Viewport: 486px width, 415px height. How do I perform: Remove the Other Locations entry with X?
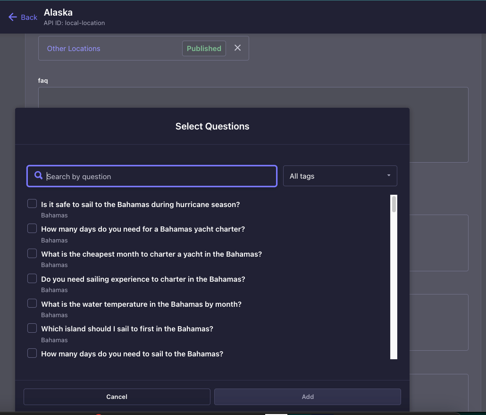click(237, 48)
